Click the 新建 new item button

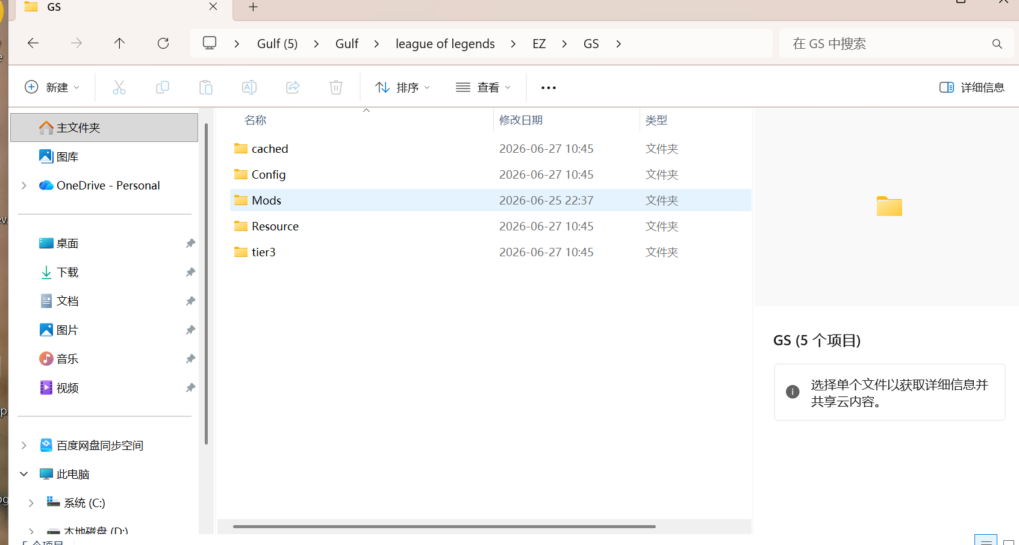52,87
